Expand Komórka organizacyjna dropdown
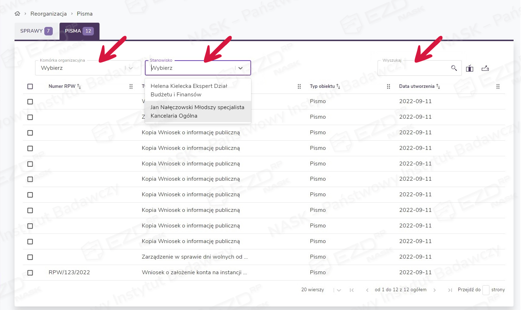This screenshot has height=310, width=521. tap(131, 68)
